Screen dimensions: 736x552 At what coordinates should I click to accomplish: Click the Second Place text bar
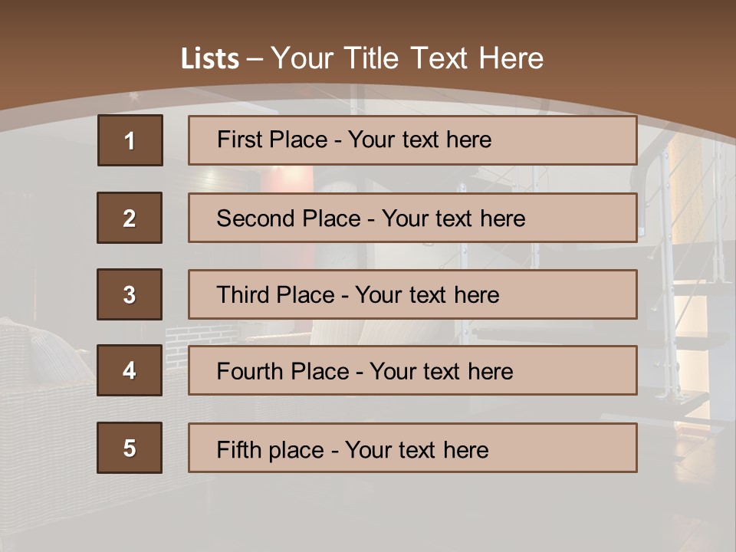[412, 218]
